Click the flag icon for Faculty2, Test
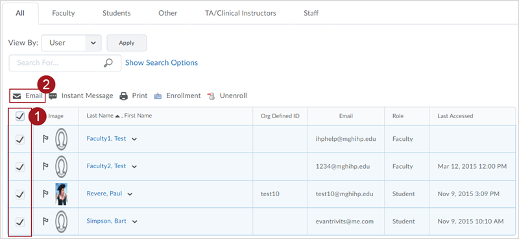Viewport: 519px width, 239px height. click(x=45, y=166)
